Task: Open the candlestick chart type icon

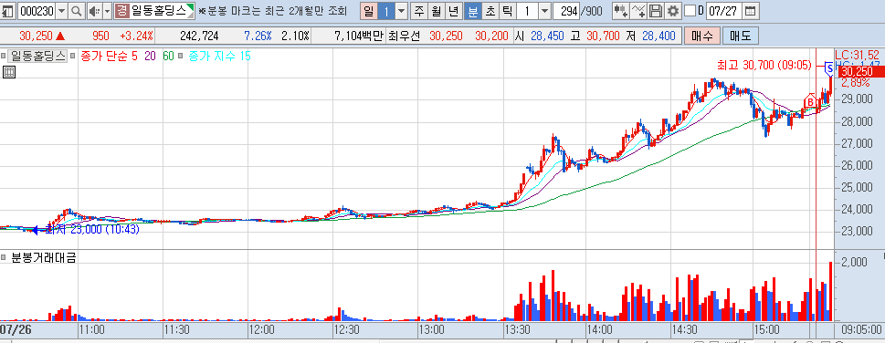Action: pos(621,11)
